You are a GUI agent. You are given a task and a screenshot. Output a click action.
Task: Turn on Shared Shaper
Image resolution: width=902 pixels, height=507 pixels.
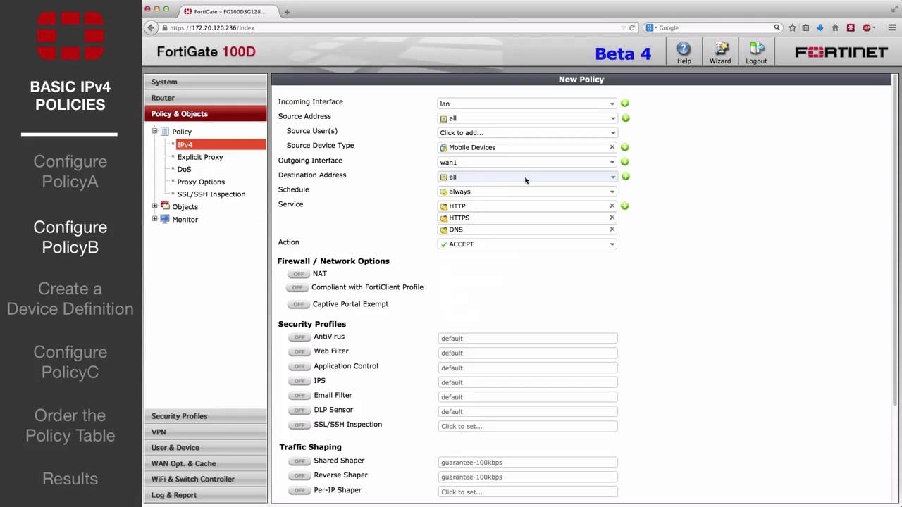click(x=299, y=461)
